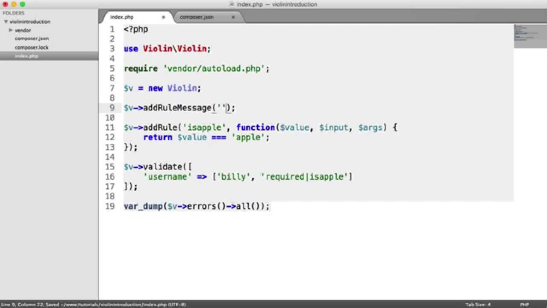The image size is (547, 308).
Task: Expand the vendor folder arrow
Action: 11,30
